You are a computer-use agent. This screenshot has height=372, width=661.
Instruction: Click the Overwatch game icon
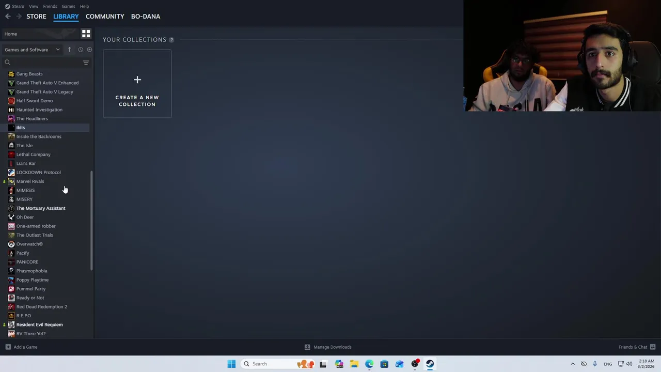[11, 244]
